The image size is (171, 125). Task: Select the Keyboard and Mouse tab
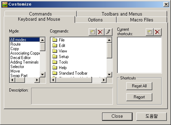[39, 19]
